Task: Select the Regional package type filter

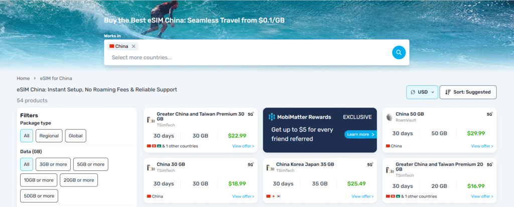Action: pyautogui.click(x=49, y=135)
